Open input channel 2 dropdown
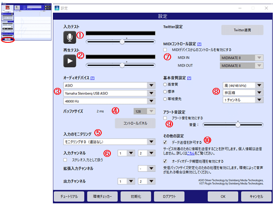The height and width of the screenshot is (207, 276). pyautogui.click(x=147, y=153)
